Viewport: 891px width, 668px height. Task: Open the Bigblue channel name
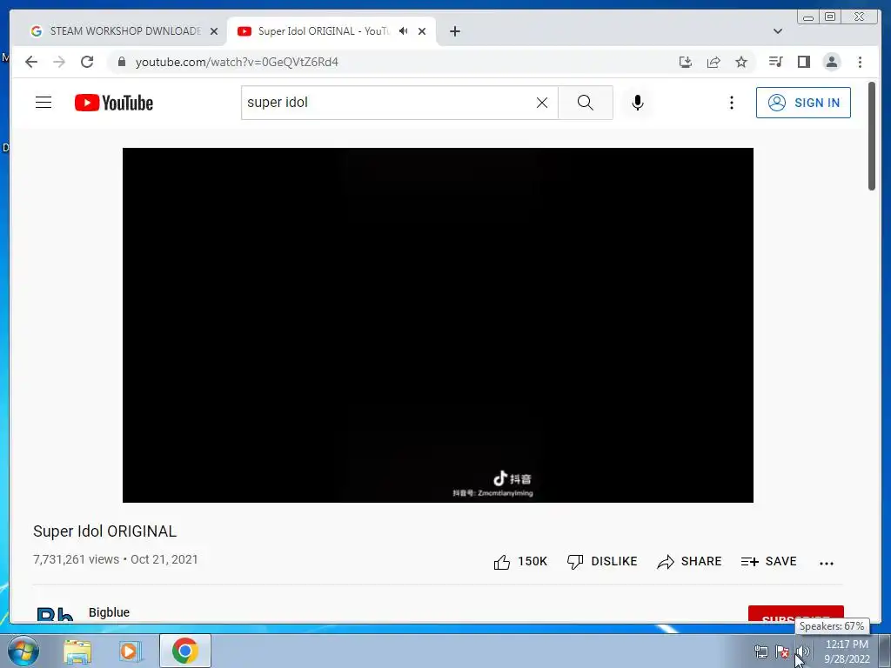coord(109,612)
